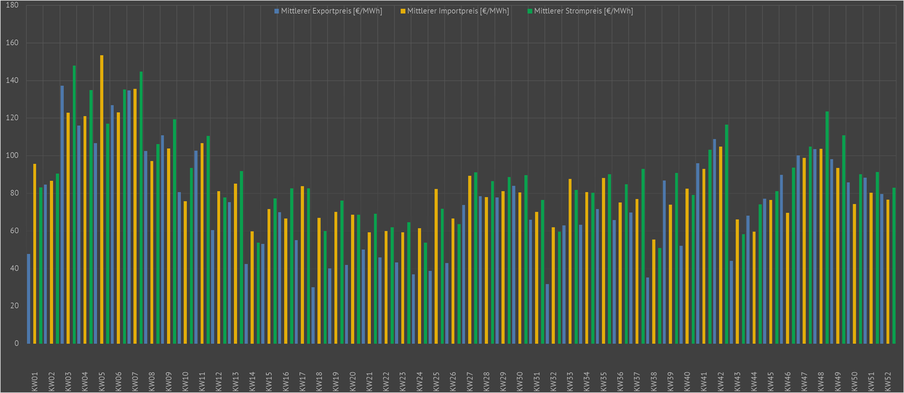The image size is (904, 393).
Task: Click the blue Exportpreis legend swatch
Action: click(x=277, y=11)
